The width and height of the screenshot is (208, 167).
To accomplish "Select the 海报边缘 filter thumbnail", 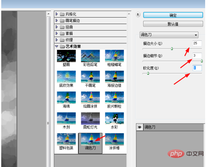I will (x=115, y=77).
